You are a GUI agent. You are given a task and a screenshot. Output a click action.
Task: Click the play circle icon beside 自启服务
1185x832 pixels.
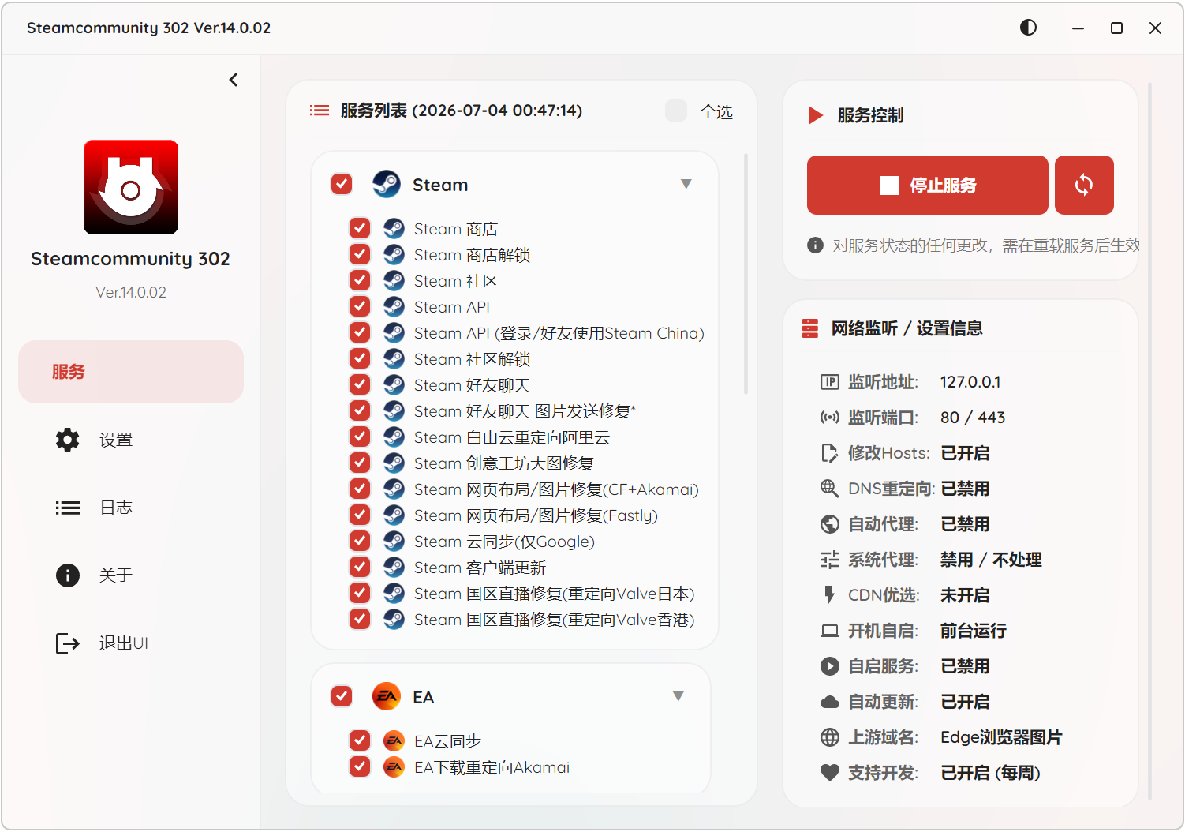pyautogui.click(x=830, y=666)
